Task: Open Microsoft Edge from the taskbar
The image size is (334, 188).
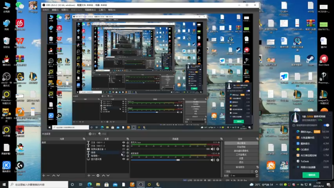Action: pos(89,184)
